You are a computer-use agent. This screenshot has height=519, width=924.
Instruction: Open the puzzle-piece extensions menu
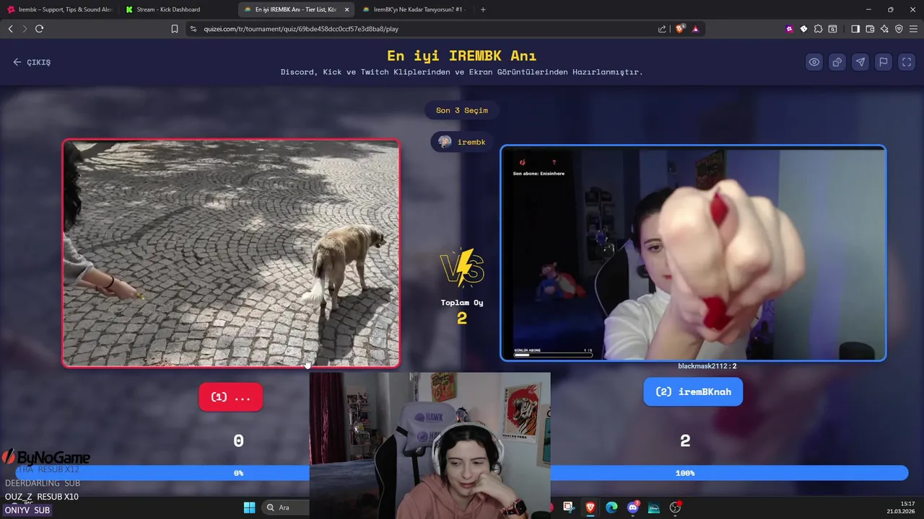[818, 29]
